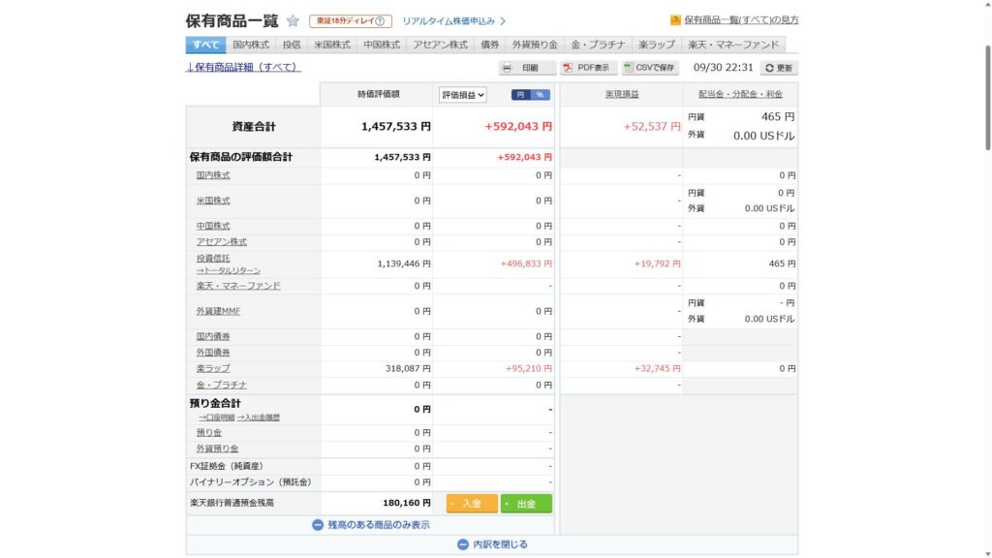
Task: Open the →口座明細 link
Action: [x=216, y=418]
